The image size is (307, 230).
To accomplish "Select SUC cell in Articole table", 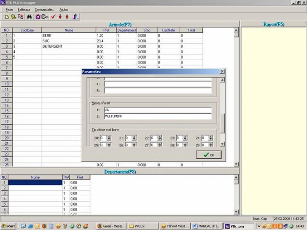I will click(x=69, y=41).
